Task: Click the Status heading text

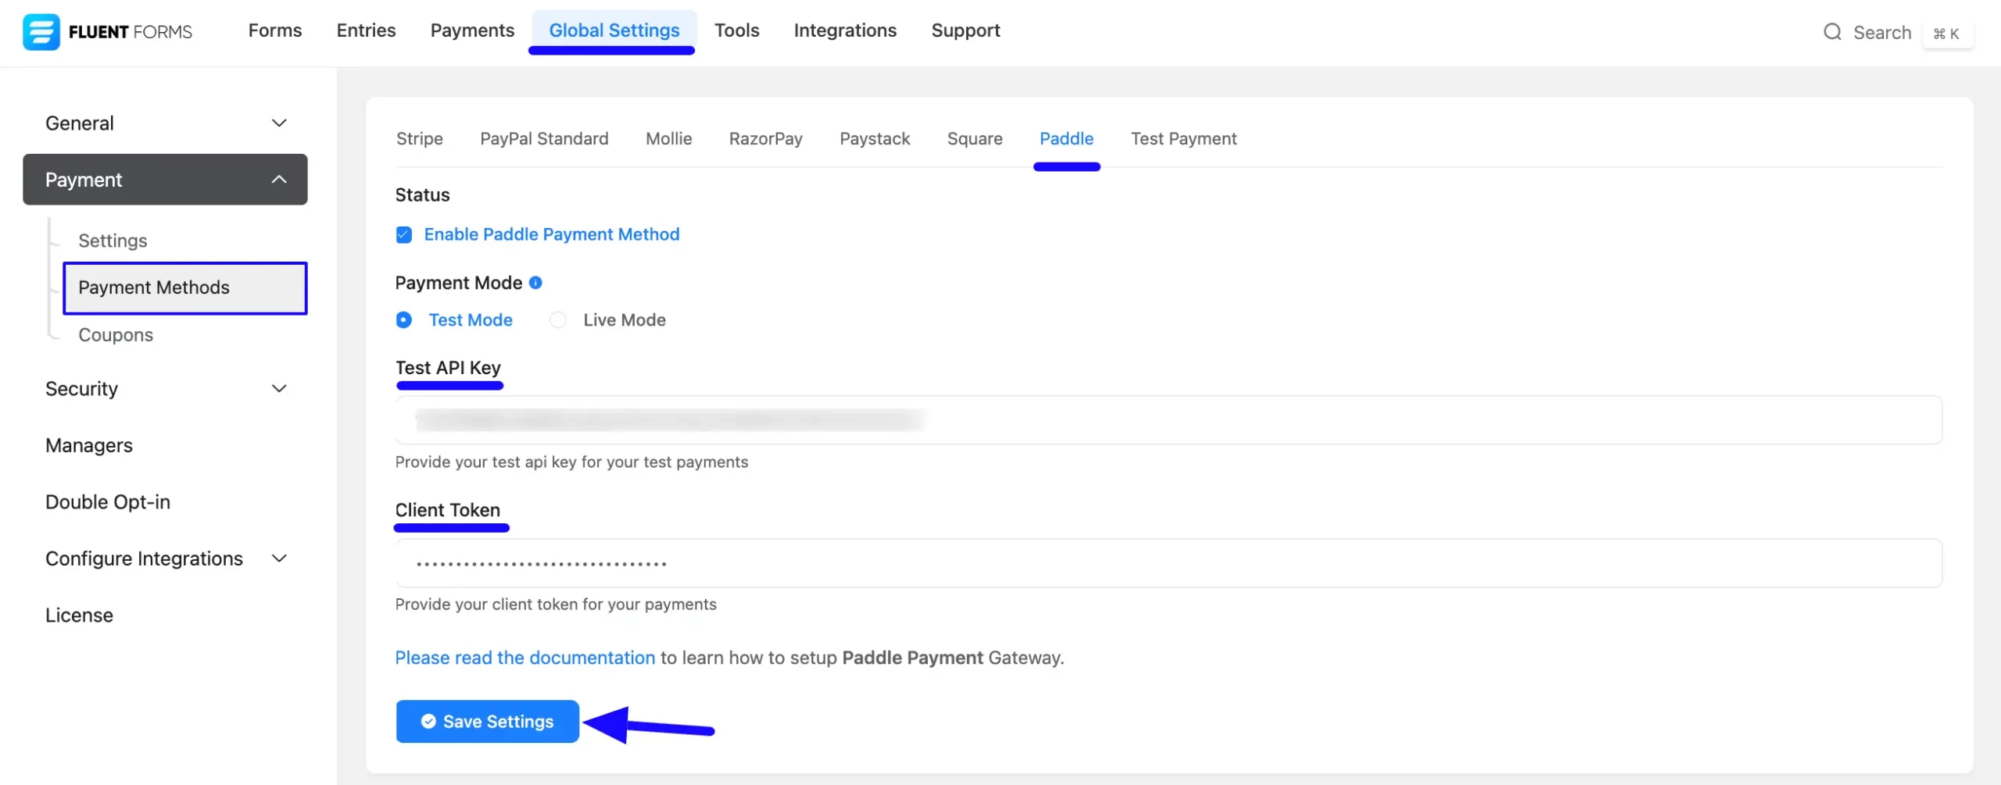Action: coord(422,195)
